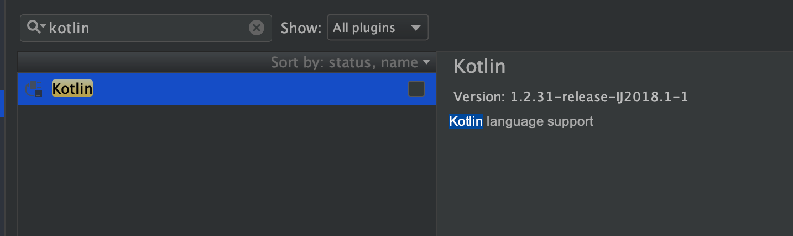Click empty space in selected Kotlin row
The width and height of the screenshot is (793, 236).
click(x=249, y=89)
